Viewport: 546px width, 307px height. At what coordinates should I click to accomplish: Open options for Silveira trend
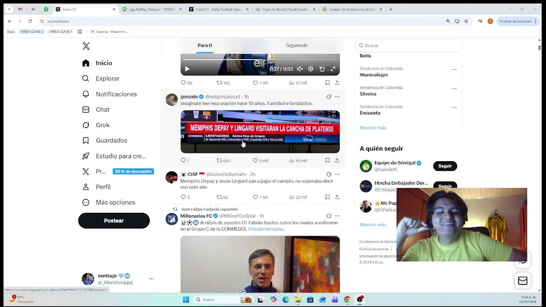454,88
